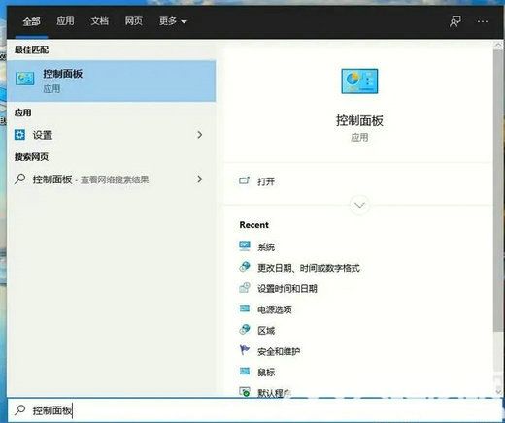Click the clock icon beside 设置时间和日期

click(x=245, y=287)
